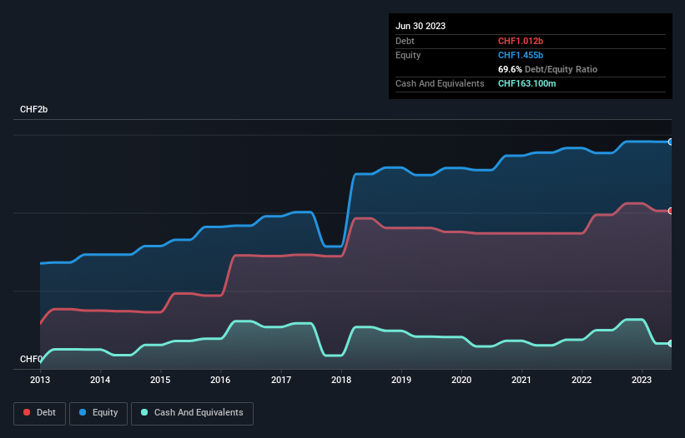Click the CHF1.012b debt value
This screenshot has height=438, width=685.
pos(521,41)
